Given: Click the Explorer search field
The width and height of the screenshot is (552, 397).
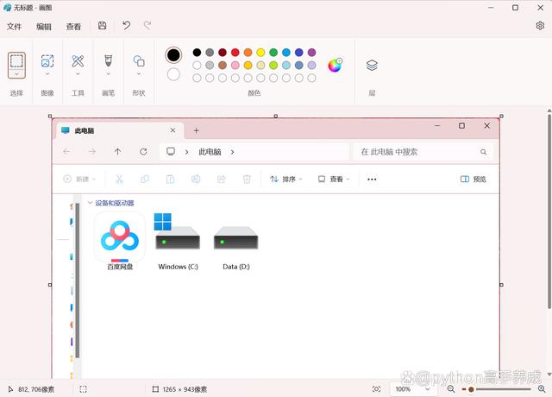Looking at the screenshot, I should pos(423,152).
